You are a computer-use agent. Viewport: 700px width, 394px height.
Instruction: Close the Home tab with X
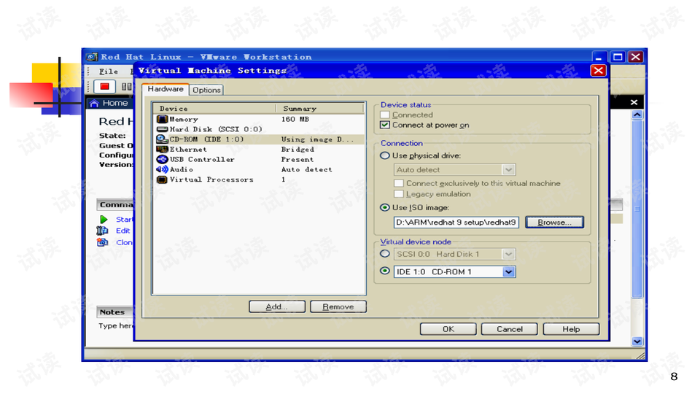[x=634, y=102]
